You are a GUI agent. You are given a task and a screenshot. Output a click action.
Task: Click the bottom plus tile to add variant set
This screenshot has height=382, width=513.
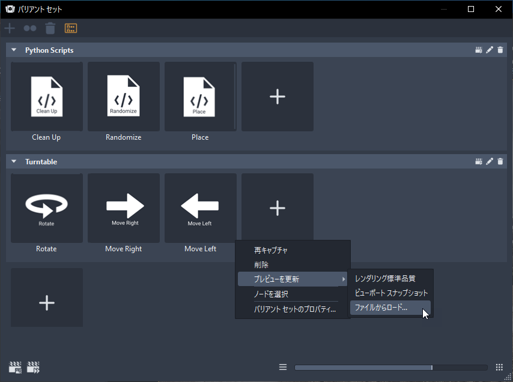(47, 297)
